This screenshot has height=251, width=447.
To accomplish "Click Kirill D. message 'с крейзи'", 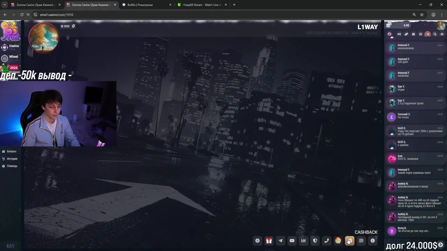I will click(x=415, y=145).
